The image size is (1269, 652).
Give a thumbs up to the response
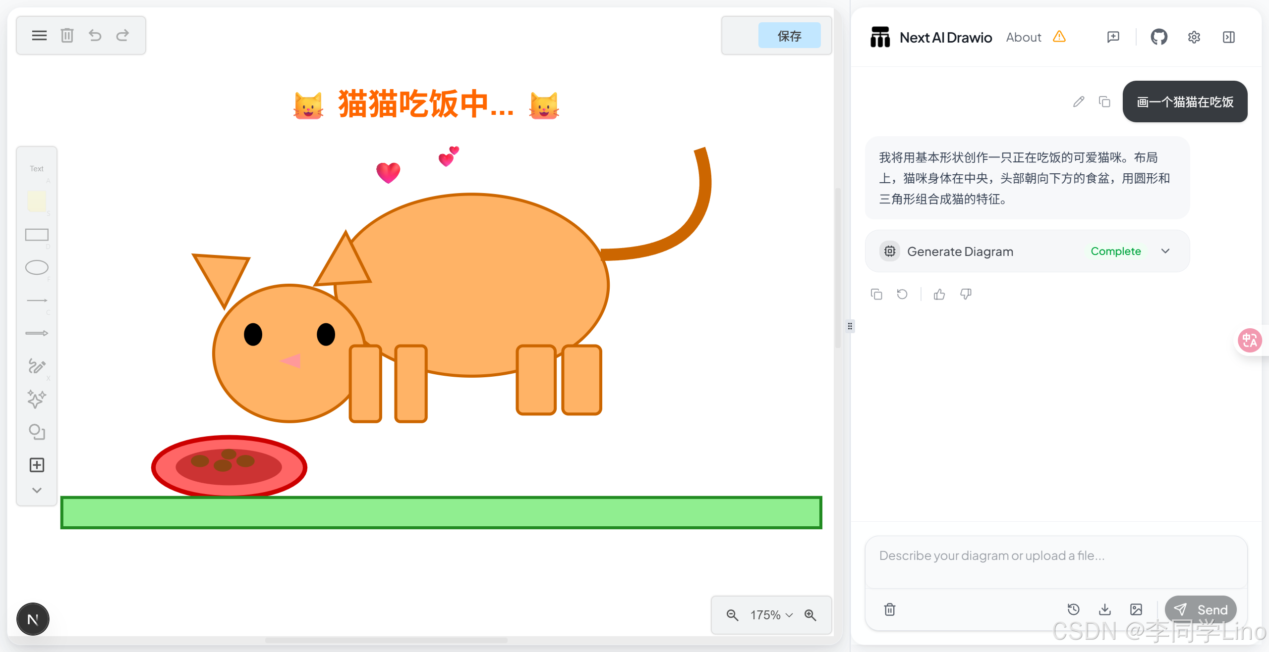coord(939,295)
